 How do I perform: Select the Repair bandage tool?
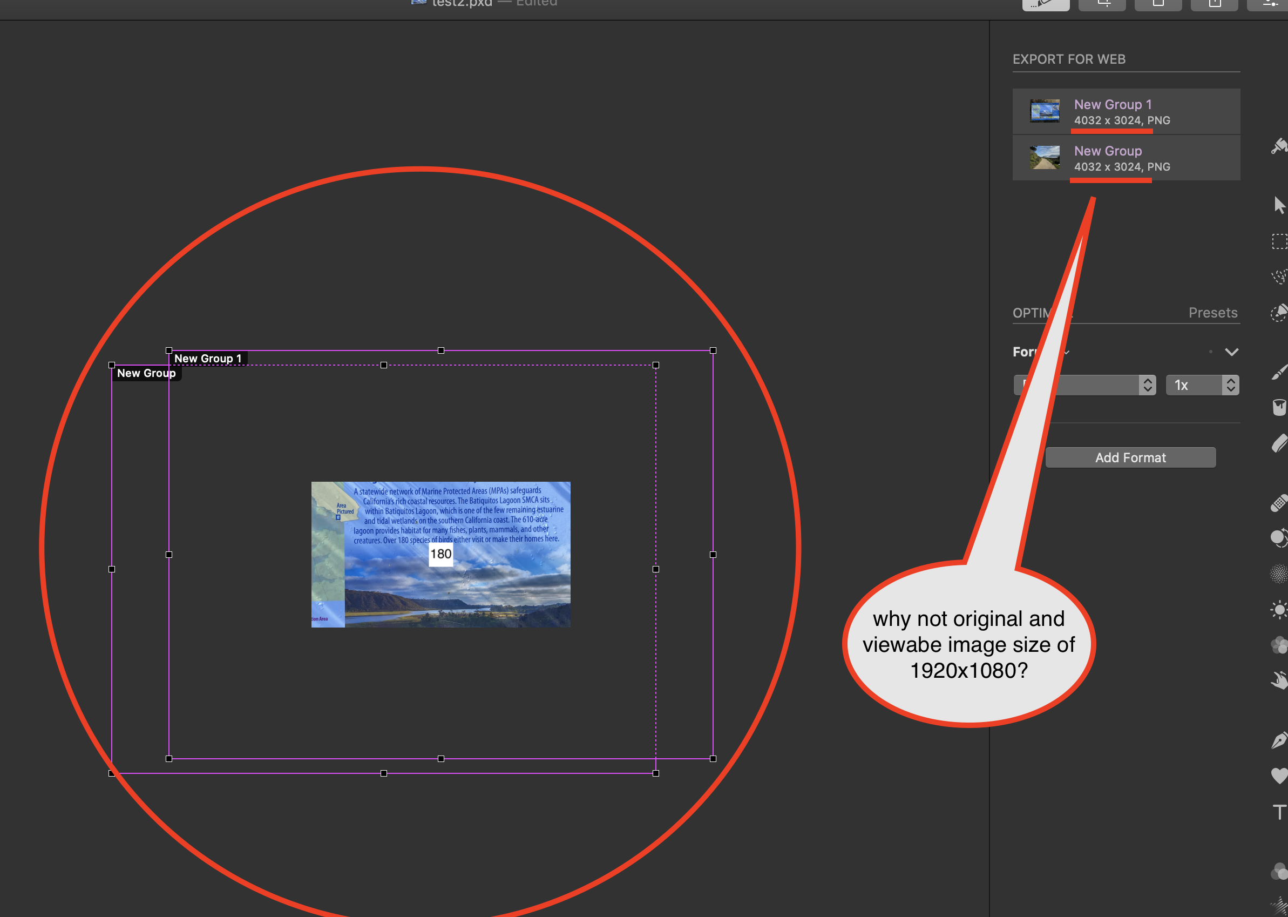coord(1279,503)
